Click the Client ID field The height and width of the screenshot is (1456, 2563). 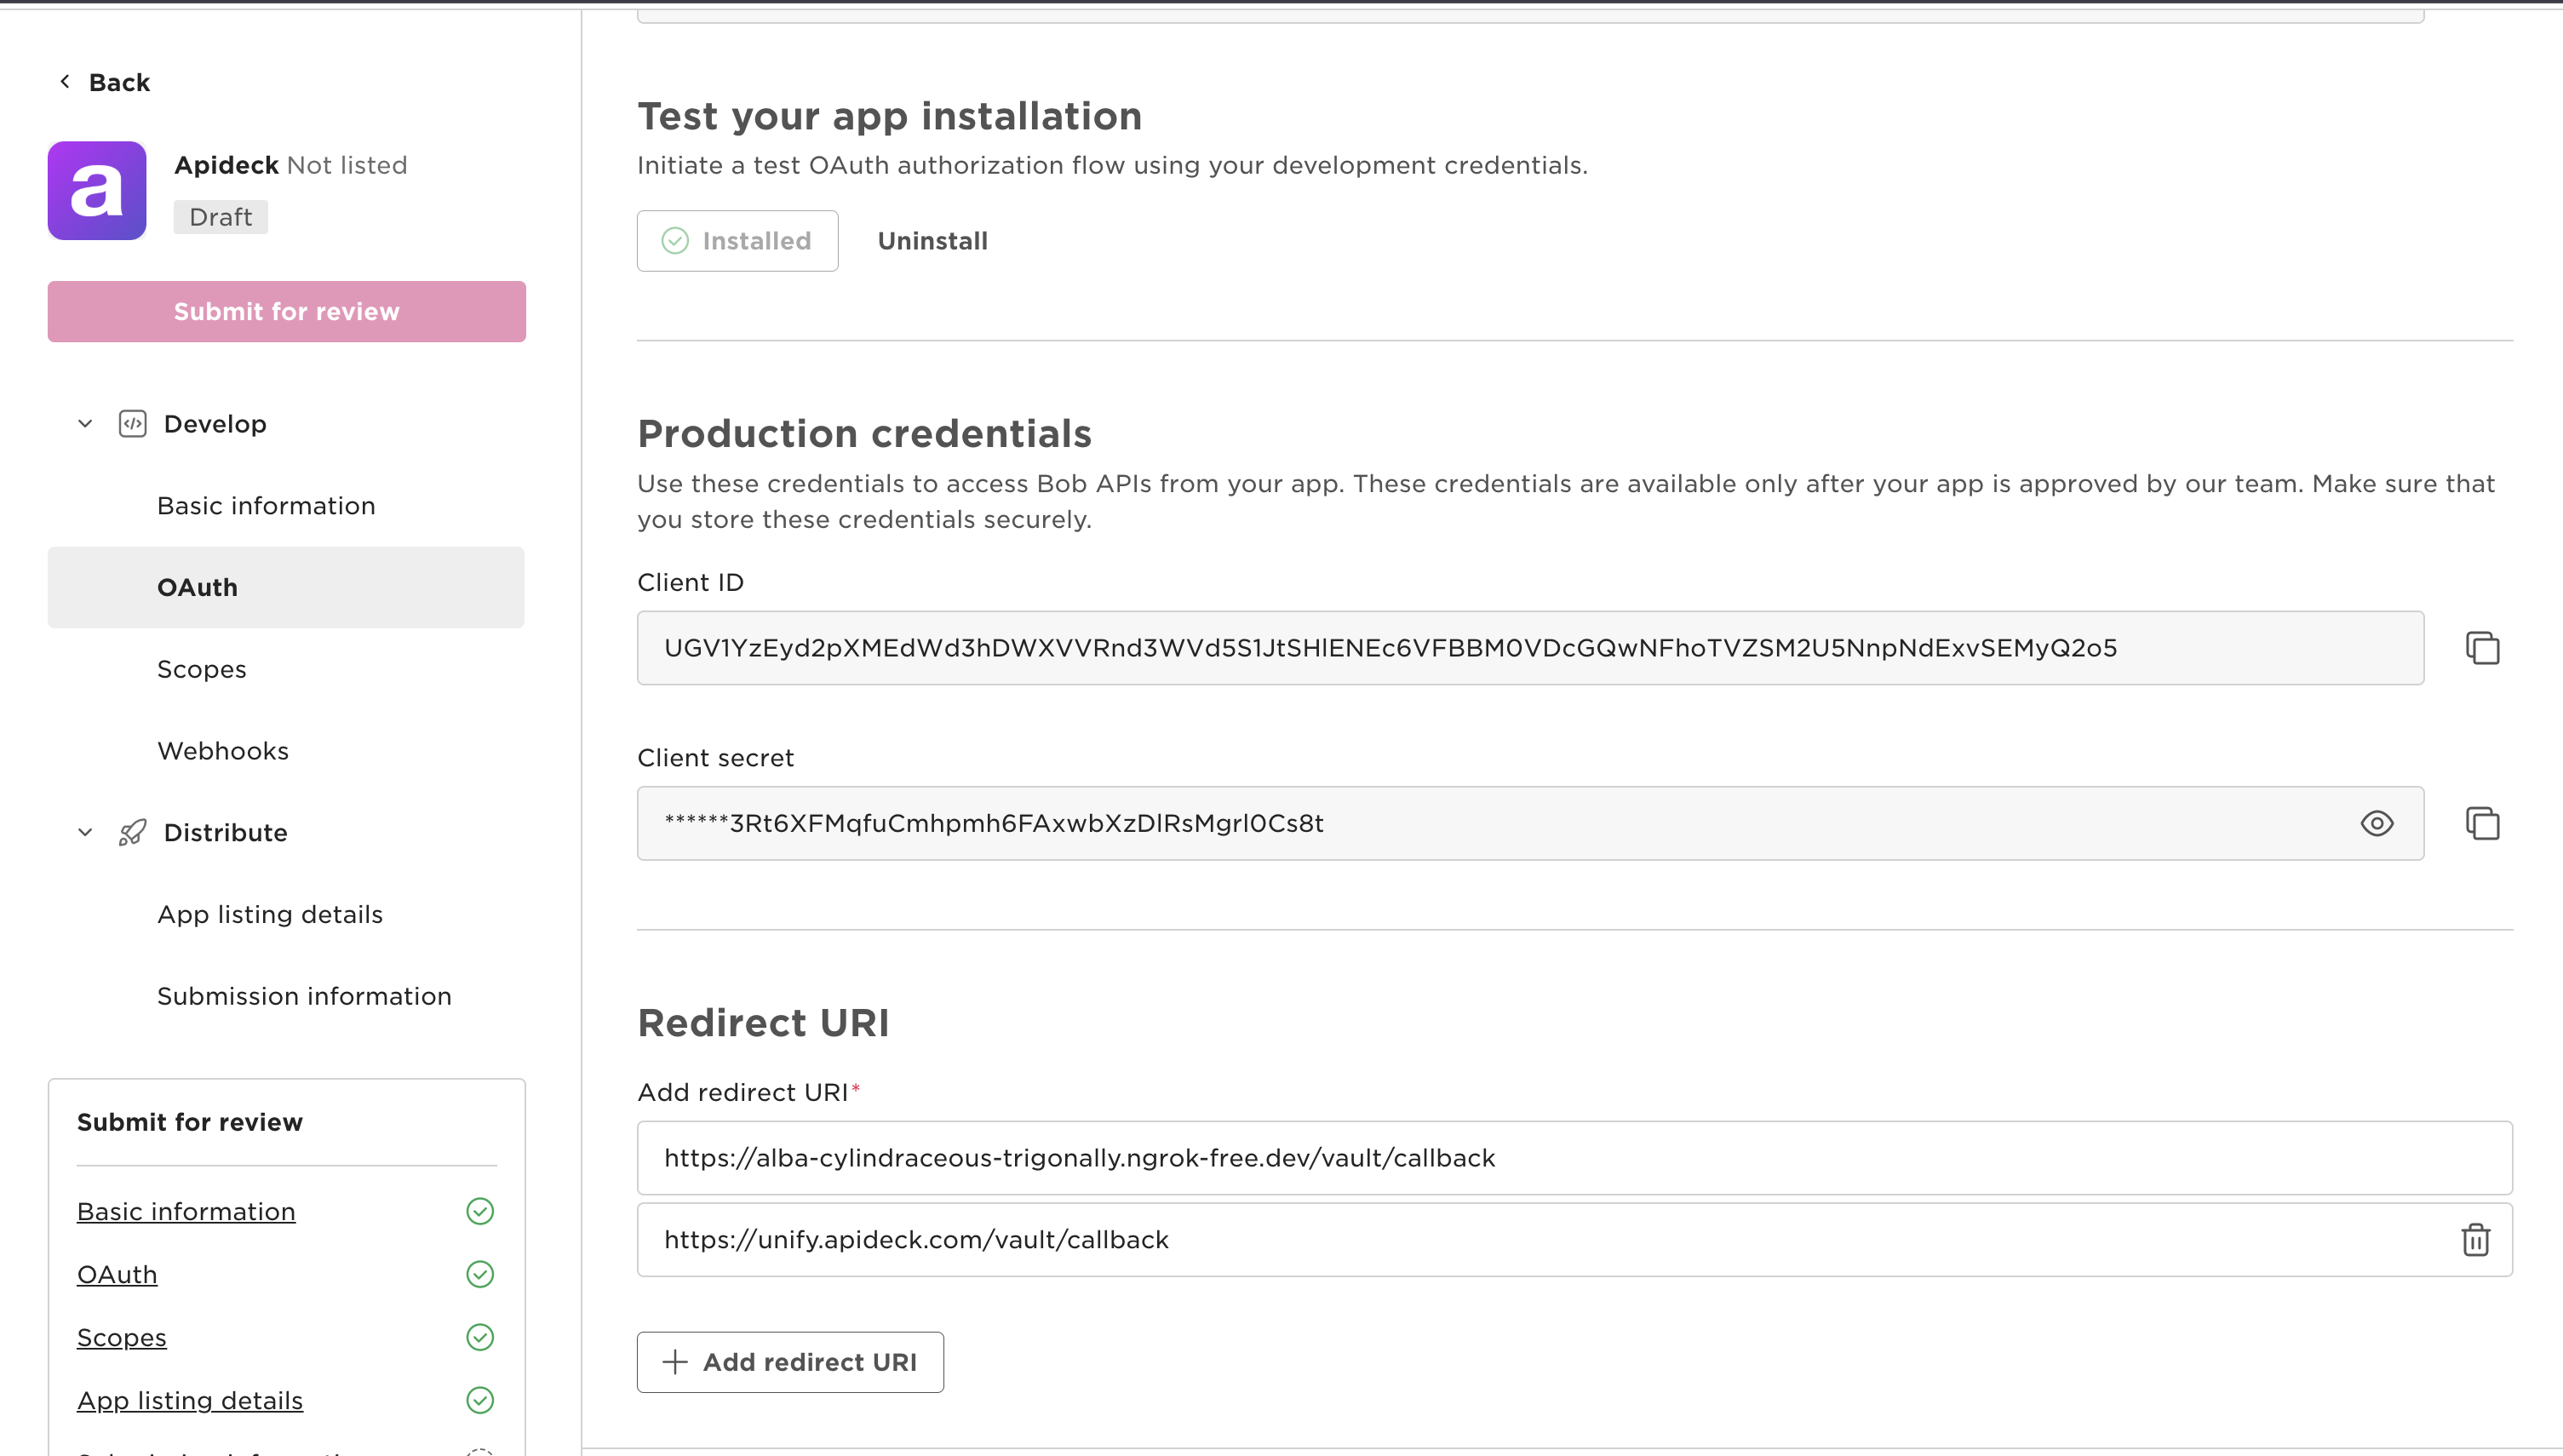(x=1530, y=648)
